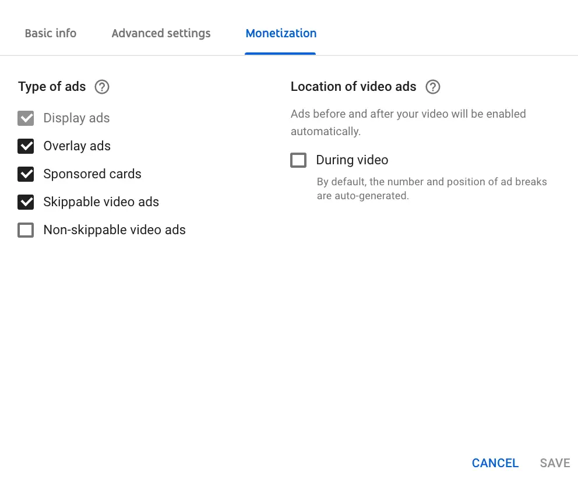The image size is (578, 480).
Task: Click the 'Non-skippable video ads' label text
Action: 114,230
